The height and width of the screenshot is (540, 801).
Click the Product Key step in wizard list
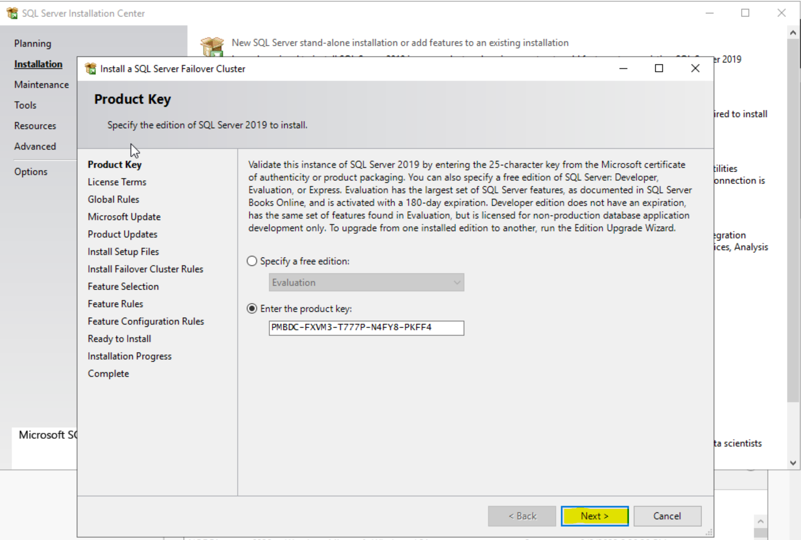115,165
